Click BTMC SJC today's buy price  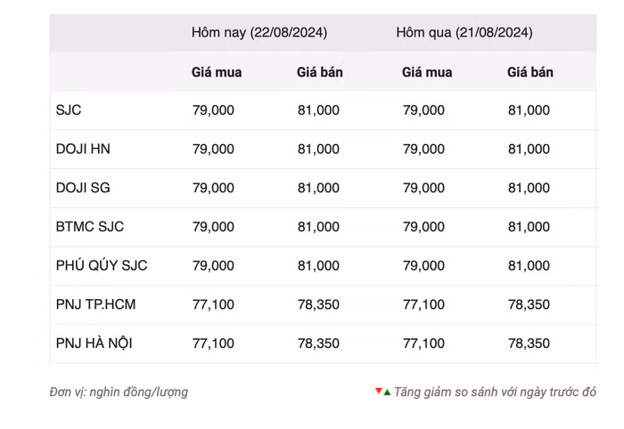coord(213,226)
